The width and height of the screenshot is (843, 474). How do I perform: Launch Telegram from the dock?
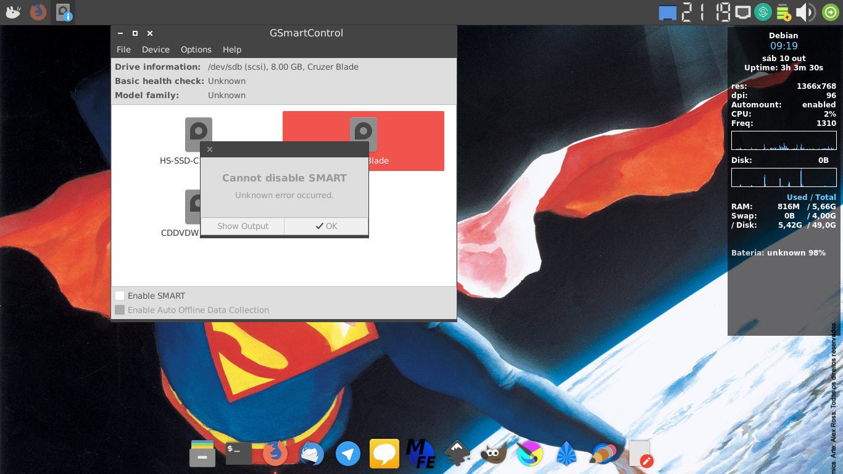(348, 454)
